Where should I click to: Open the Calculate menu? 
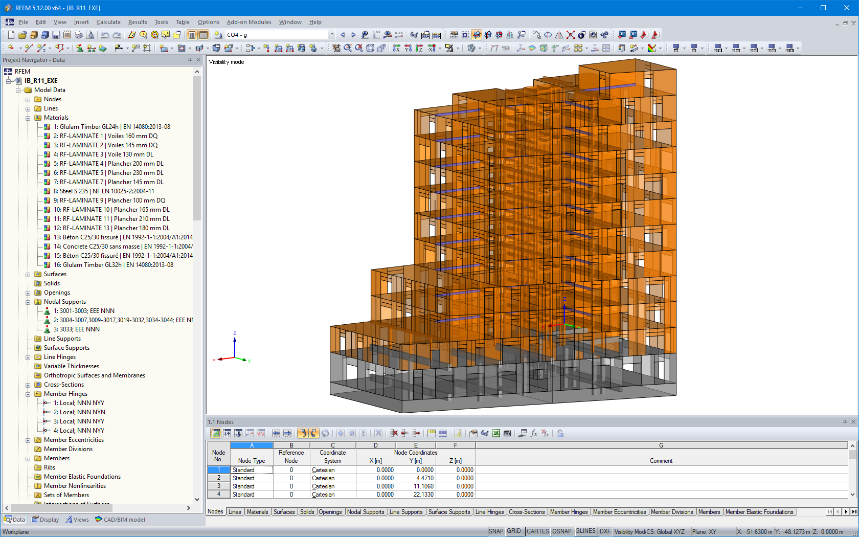pos(108,22)
